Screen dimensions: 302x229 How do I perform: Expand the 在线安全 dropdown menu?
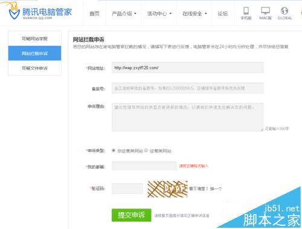[194, 13]
